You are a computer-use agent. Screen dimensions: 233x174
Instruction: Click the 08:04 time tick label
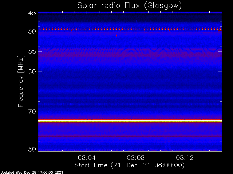(x=87, y=158)
